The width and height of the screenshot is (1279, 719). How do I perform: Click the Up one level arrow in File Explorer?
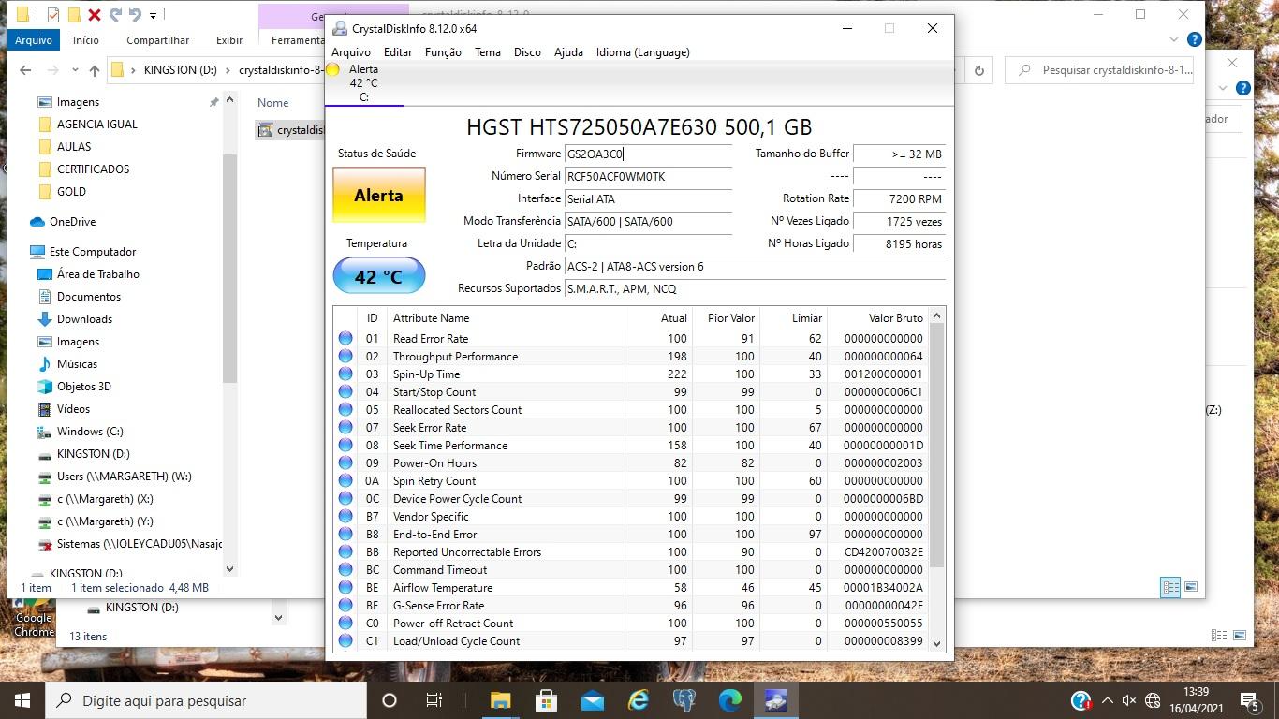[x=94, y=70]
